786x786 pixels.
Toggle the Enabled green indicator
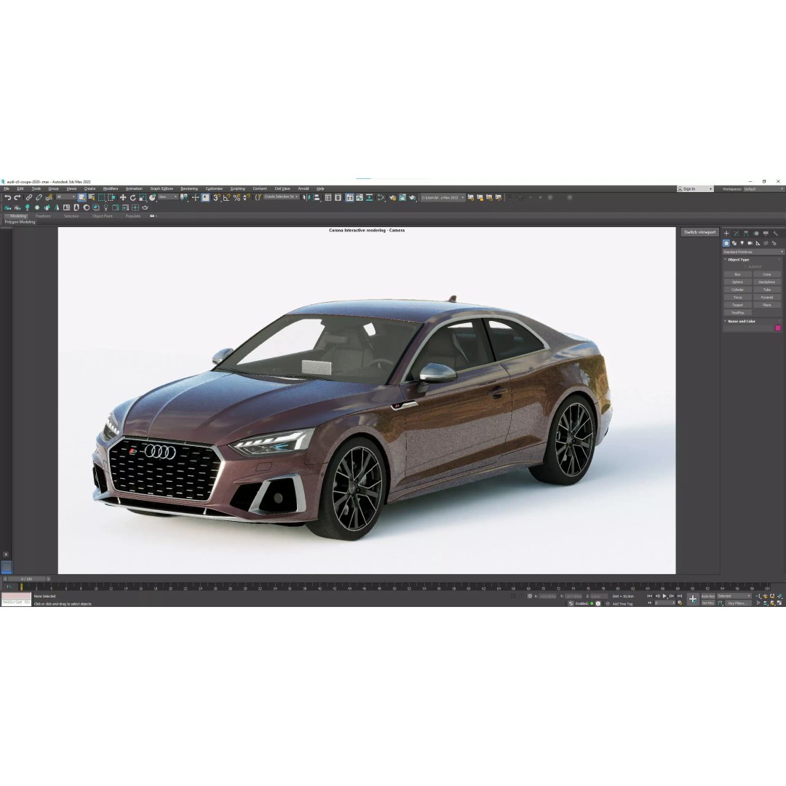pyautogui.click(x=592, y=603)
